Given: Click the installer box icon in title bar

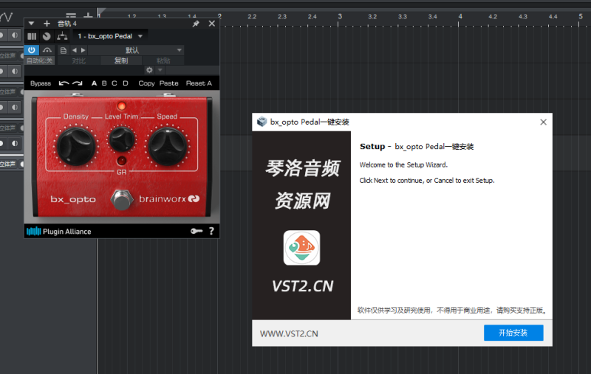Looking at the screenshot, I should click(x=262, y=122).
